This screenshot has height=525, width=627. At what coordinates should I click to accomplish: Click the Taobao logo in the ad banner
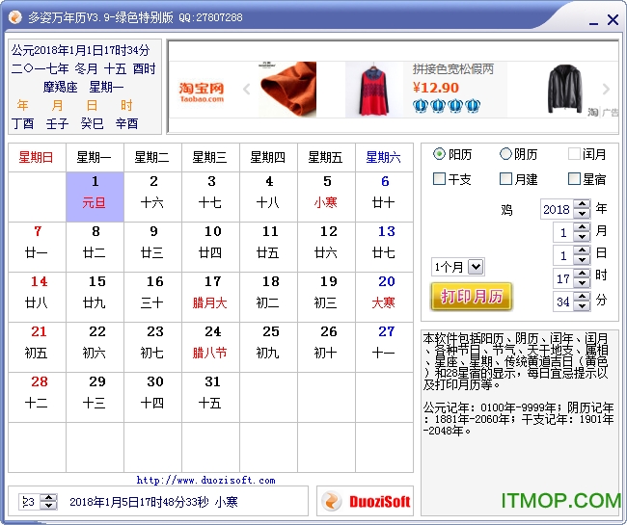[x=202, y=92]
